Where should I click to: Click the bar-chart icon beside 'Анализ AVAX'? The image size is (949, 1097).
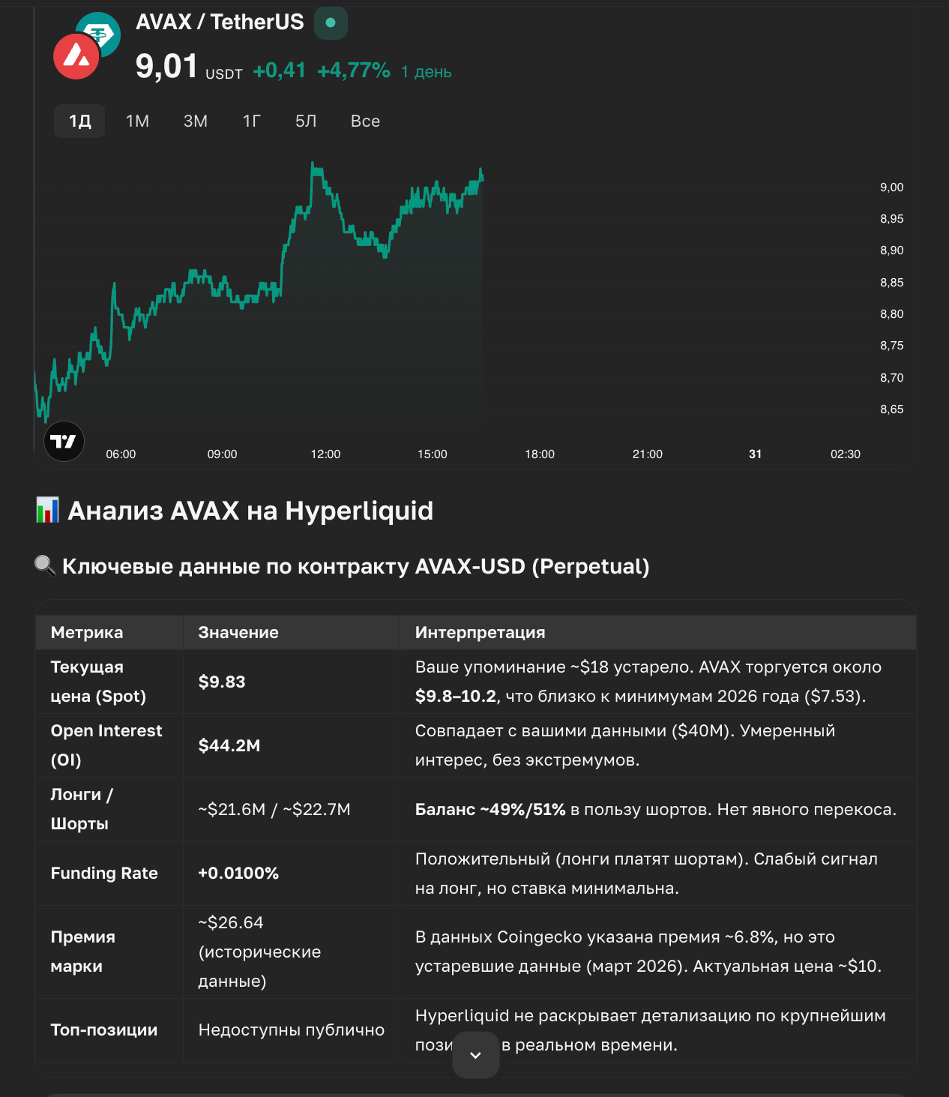(46, 510)
